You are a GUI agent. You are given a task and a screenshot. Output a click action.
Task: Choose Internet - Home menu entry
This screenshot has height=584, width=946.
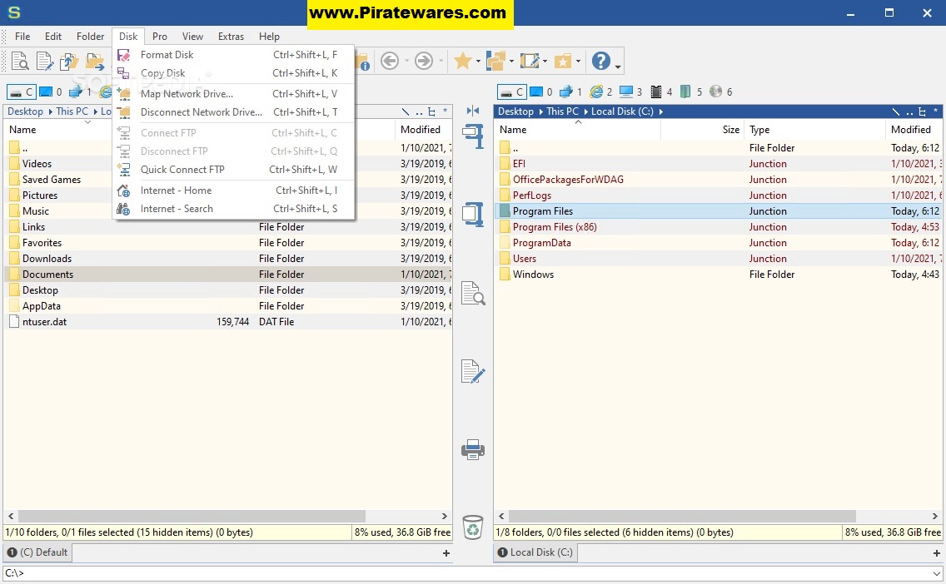tap(234, 191)
